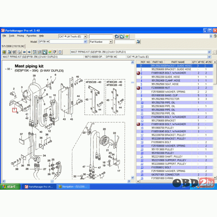Click the part number search input field
Screen dimensions: 217x217
point(125,42)
